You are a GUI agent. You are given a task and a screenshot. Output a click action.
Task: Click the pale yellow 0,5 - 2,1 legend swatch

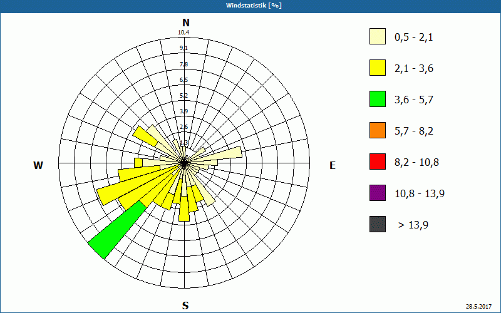378,36
